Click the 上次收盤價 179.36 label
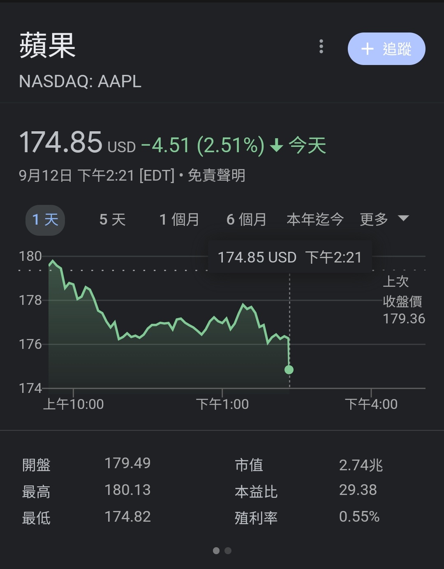The height and width of the screenshot is (569, 444). 403,300
